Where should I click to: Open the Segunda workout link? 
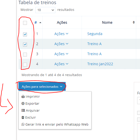tap(95, 34)
